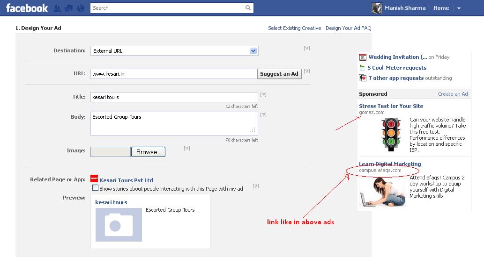Viewport: 484px width, 257px height.
Task: Click the URL field www.kesari.in
Action: (174, 74)
